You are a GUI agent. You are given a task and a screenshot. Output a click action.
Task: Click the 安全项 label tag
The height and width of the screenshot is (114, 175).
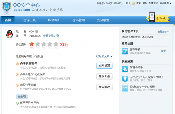coord(22,96)
